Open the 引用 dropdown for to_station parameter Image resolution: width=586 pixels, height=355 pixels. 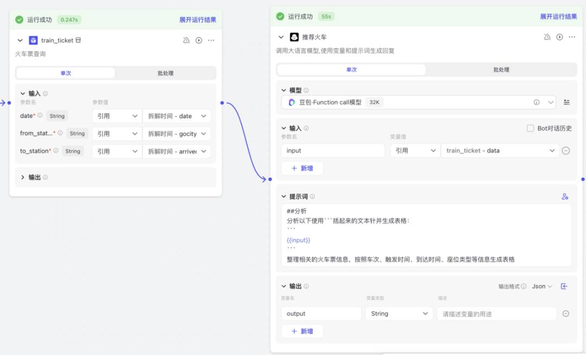click(x=117, y=151)
